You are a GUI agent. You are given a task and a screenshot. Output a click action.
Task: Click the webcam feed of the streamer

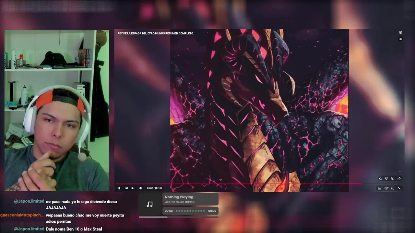click(57, 110)
